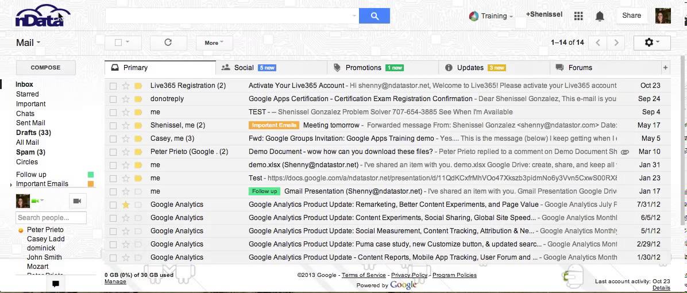Open the Google apps grid icon

coord(578,16)
